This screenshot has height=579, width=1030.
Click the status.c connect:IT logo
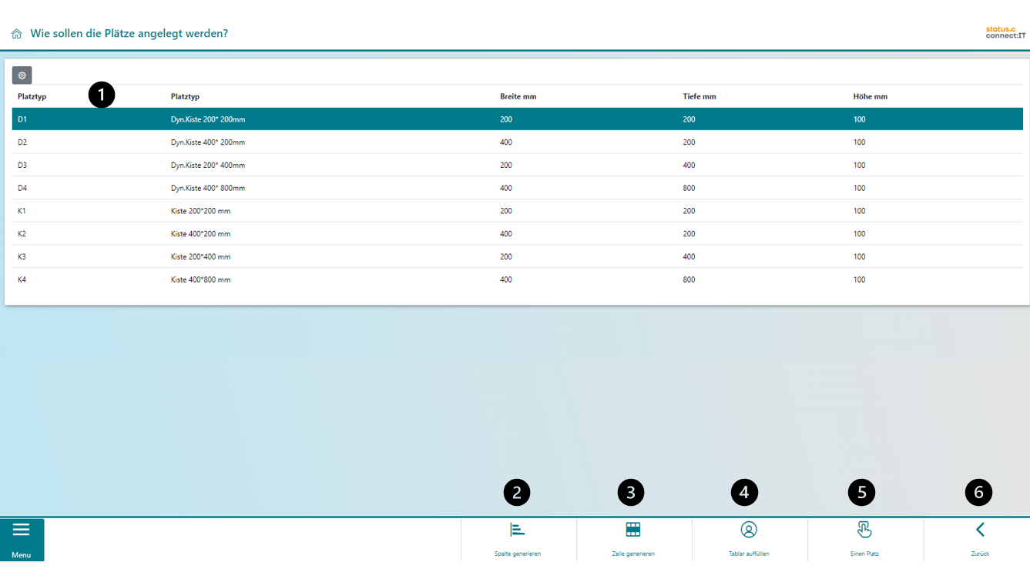coord(1005,32)
